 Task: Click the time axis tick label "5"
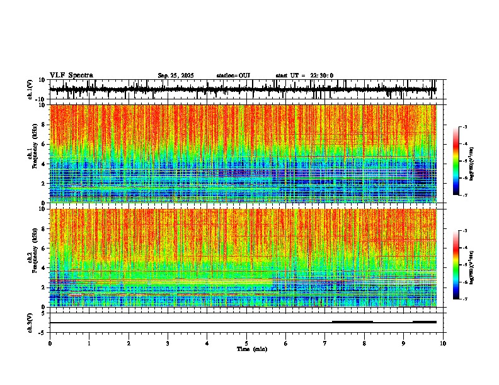tap(246, 343)
